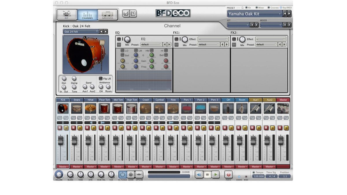Start playback with the play button

(215, 174)
